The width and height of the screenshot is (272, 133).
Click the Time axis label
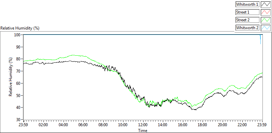143,131
